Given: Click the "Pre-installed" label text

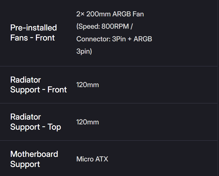Looking at the screenshot, I should [33, 28].
